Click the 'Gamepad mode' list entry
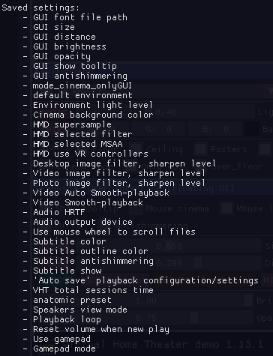Viewport: 273px width, 356px height. point(64,349)
